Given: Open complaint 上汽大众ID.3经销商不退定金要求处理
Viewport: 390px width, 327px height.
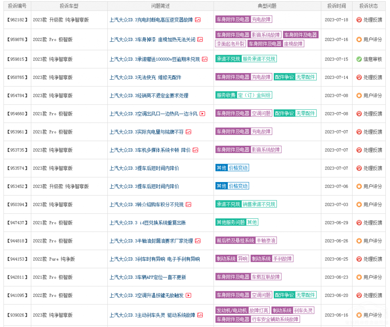Looking at the screenshot, I should 149,95.
